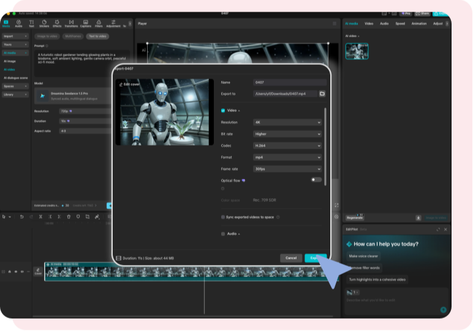Expand the Codec H.264 dropdown
The image size is (473, 331).
[287, 146]
